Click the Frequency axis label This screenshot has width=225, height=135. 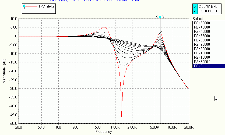tap(104, 132)
